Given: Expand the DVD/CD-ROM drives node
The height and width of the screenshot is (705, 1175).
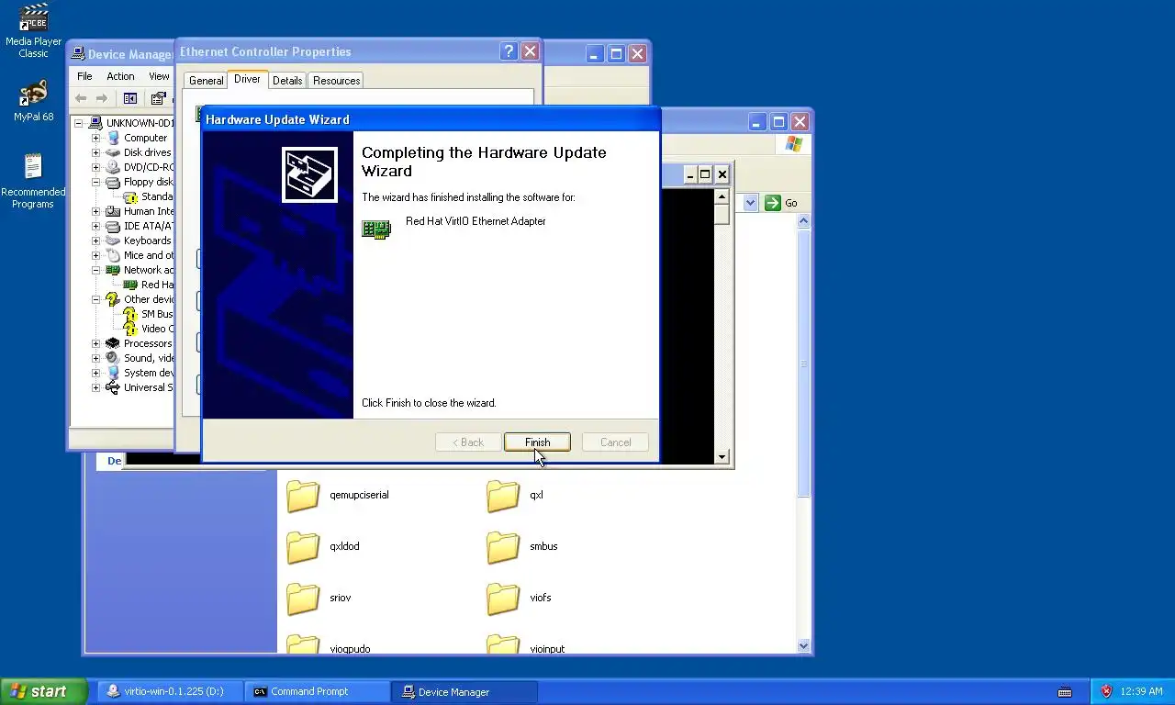Looking at the screenshot, I should 95,167.
